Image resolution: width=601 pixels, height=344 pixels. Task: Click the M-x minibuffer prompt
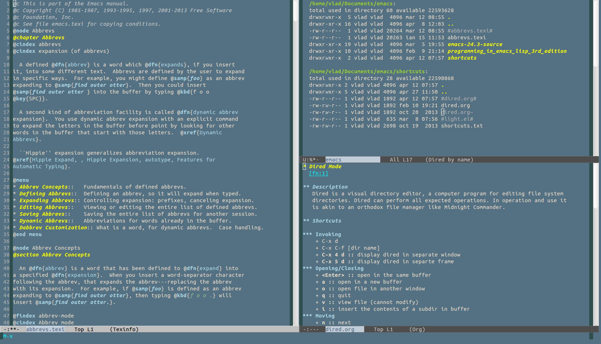(8, 336)
